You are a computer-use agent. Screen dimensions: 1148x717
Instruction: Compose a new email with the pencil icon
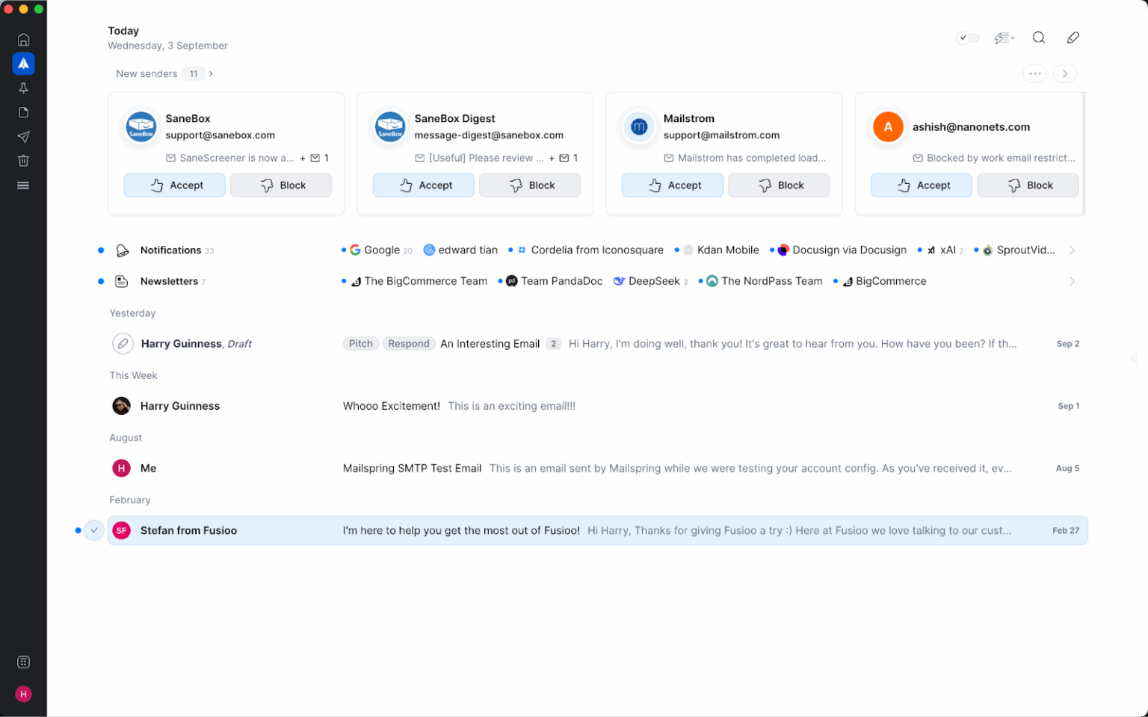click(x=1073, y=37)
